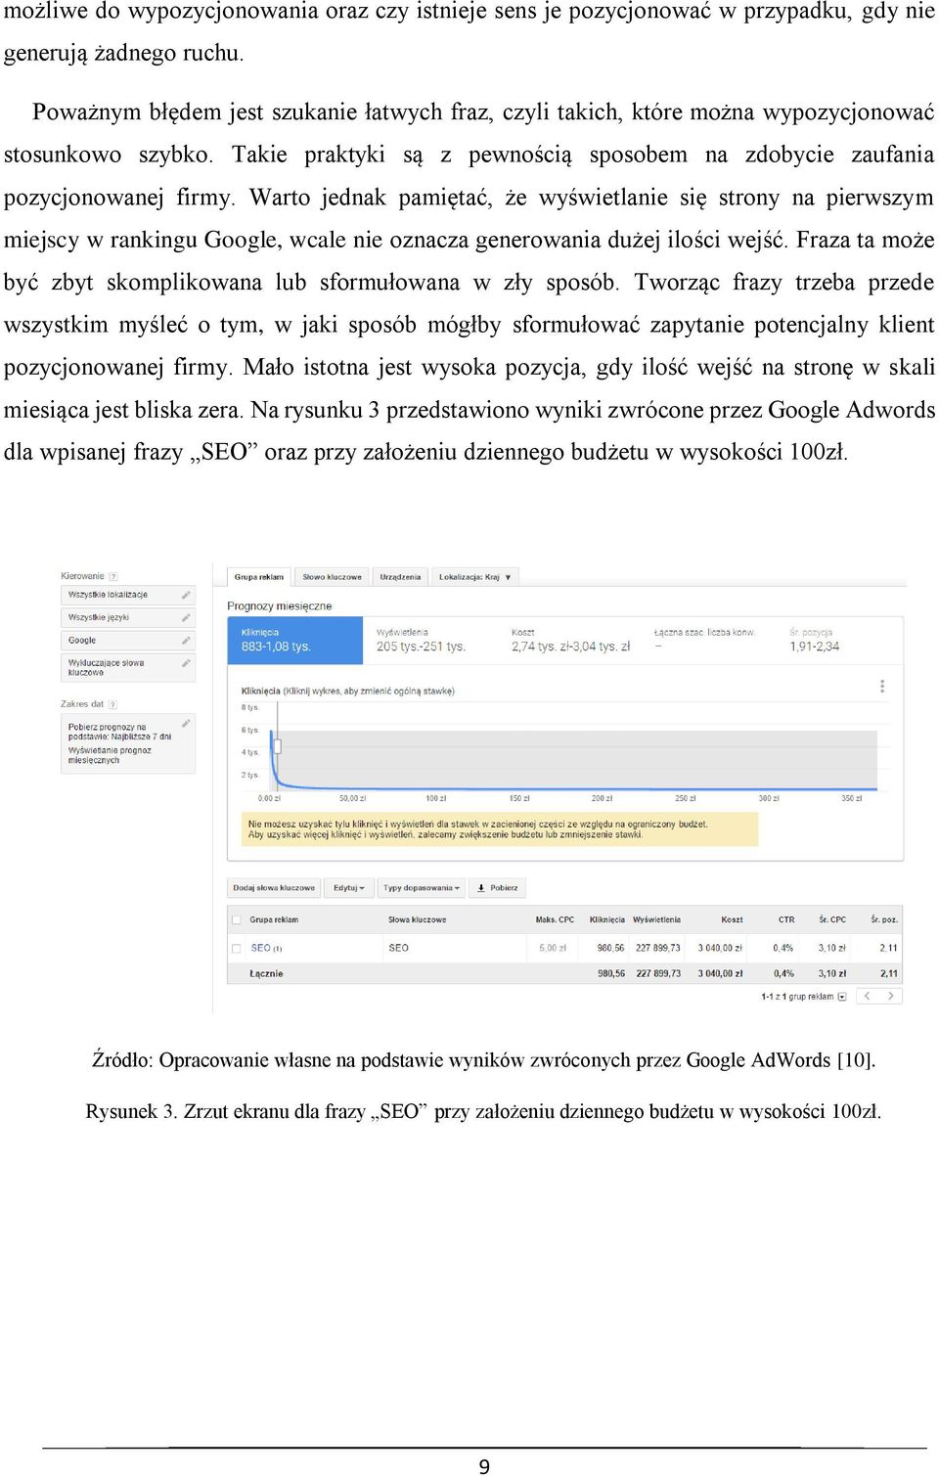Open the help icon next to Zakres dat
This screenshot has height=1476, width=939.
[x=112, y=704]
